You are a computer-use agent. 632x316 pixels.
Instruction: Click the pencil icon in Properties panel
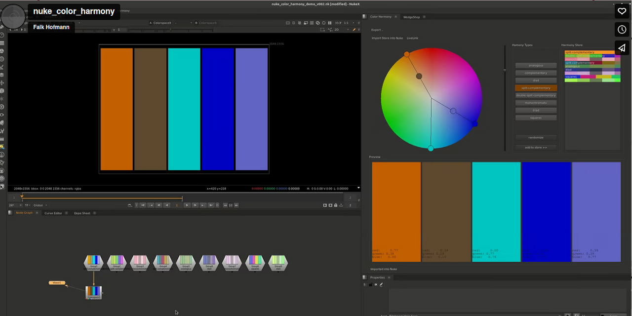(381, 284)
